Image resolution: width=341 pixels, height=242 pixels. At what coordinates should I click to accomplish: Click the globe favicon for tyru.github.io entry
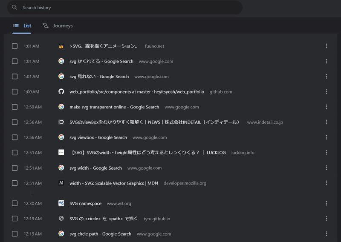(61, 219)
